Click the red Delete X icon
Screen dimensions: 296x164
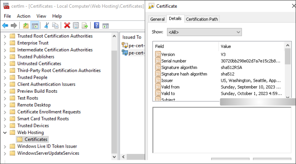pos(67,25)
